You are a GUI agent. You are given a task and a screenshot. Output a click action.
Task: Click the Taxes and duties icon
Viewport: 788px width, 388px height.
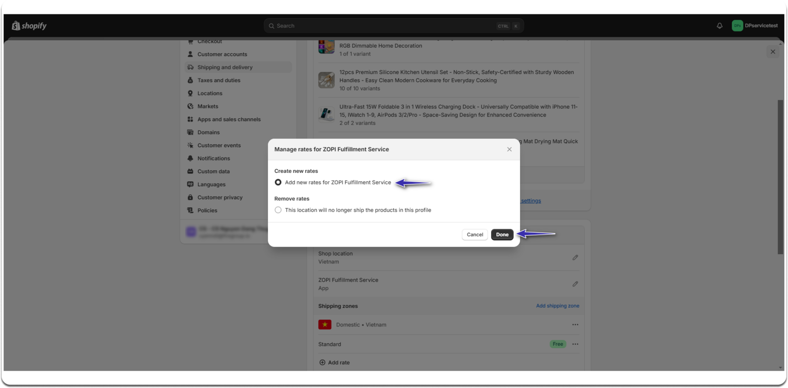pyautogui.click(x=190, y=80)
